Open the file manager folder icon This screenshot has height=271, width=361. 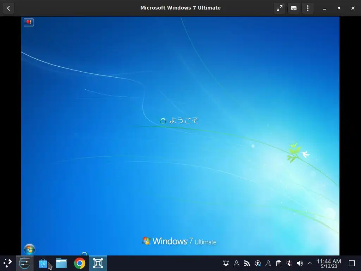pyautogui.click(x=61, y=263)
